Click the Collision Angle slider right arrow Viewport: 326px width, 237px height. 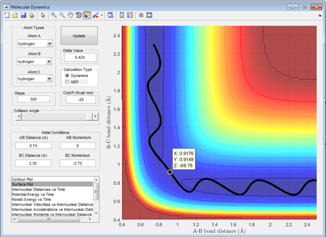coord(96,117)
